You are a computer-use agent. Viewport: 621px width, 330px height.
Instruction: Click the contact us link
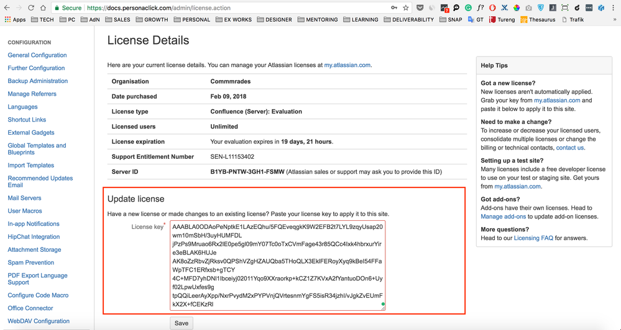569,148
